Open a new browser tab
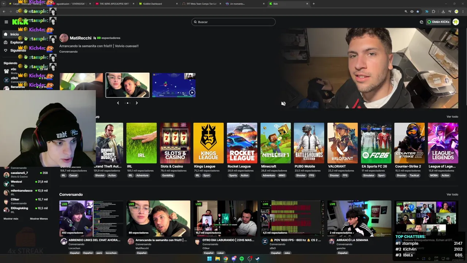 coord(314,4)
